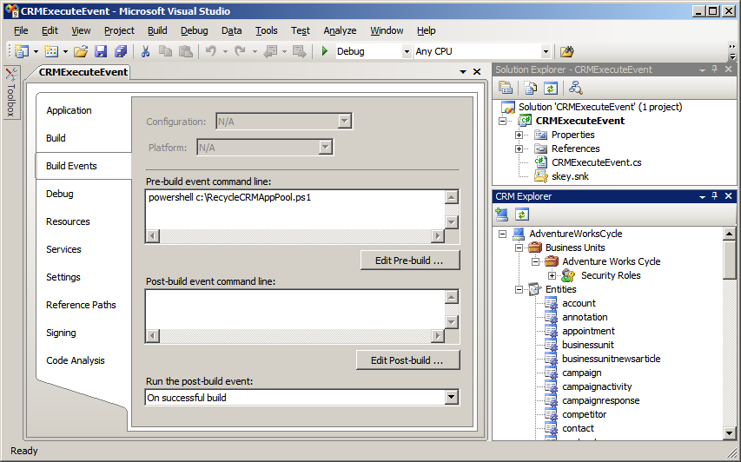Collapse the AdventureWorksCycle server node
Image resolution: width=741 pixels, height=462 pixels.
coord(502,234)
